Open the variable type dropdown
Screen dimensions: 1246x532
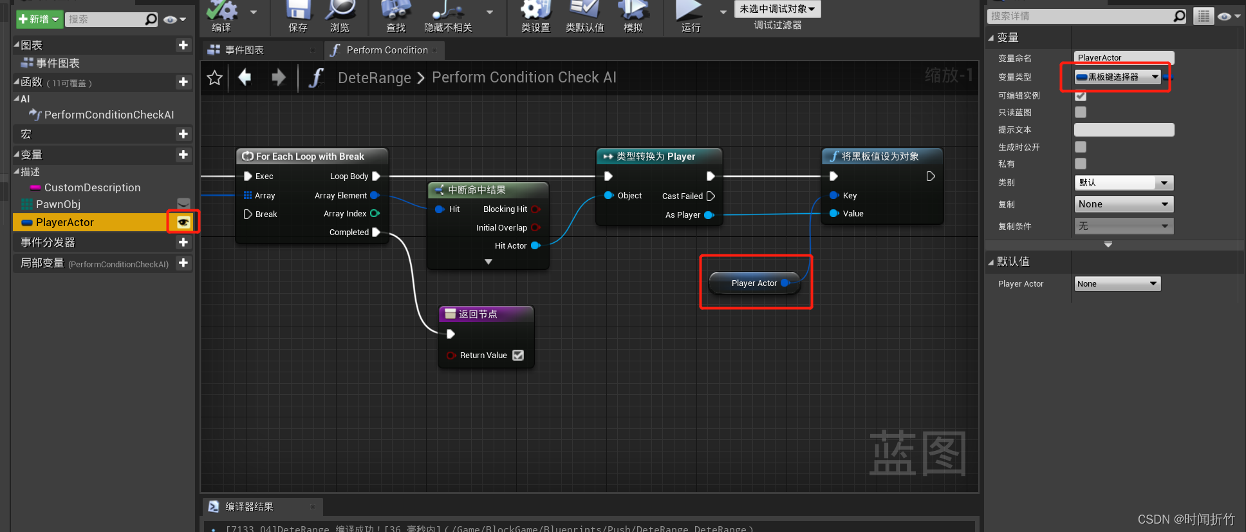[x=1118, y=77]
